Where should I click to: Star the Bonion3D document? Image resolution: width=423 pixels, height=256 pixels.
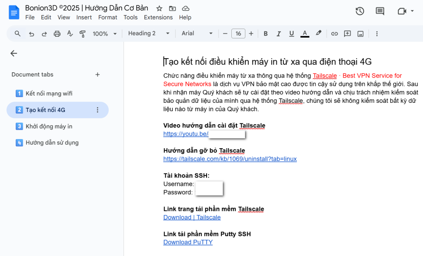[159, 8]
